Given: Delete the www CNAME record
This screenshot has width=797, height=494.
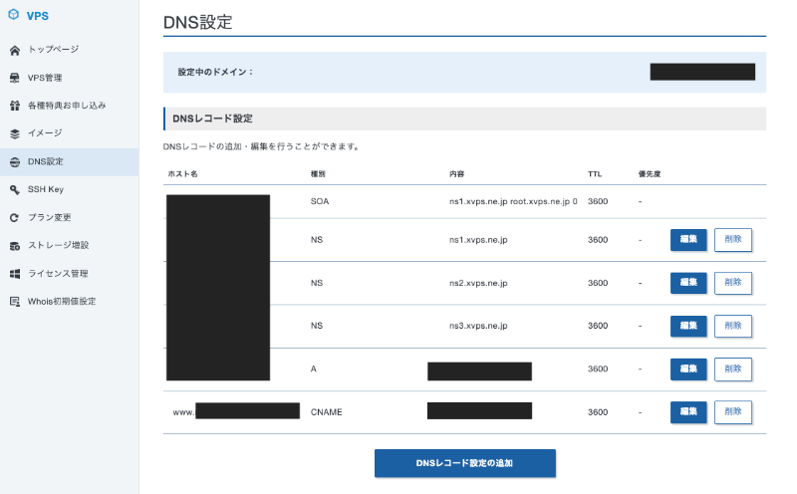Looking at the screenshot, I should (x=733, y=411).
